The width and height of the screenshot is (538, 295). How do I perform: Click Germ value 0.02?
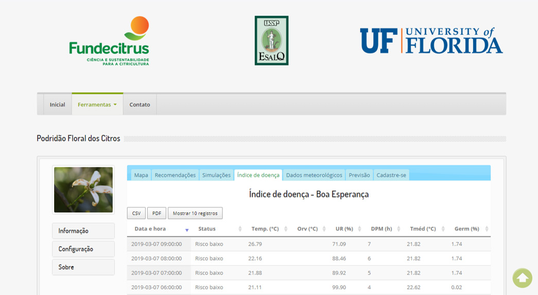457,287
